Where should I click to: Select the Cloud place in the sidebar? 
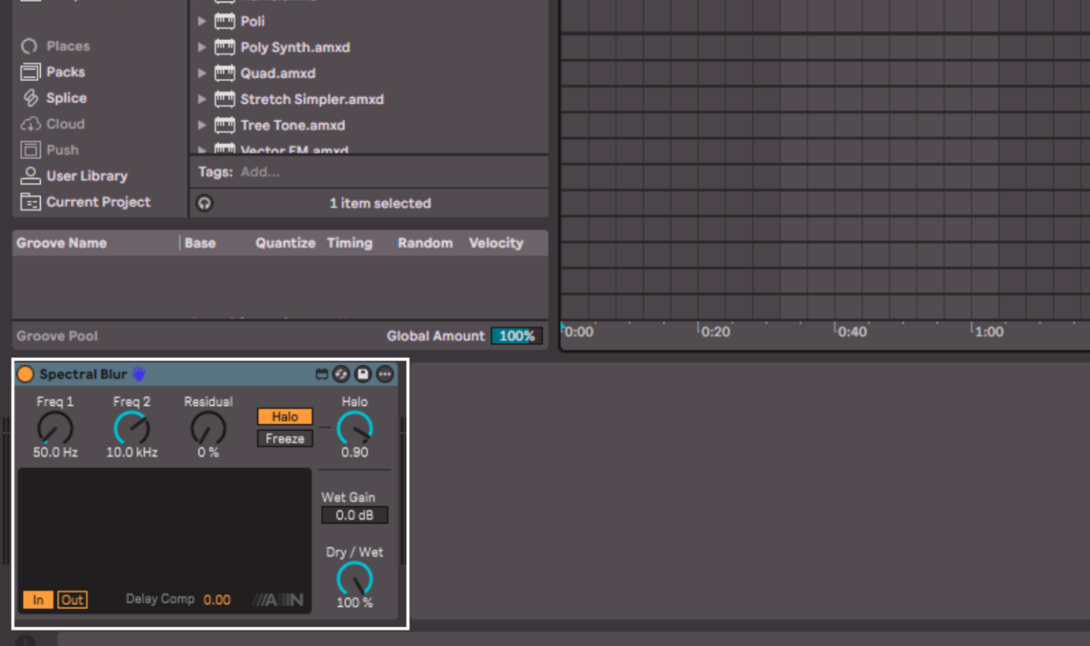[x=53, y=124]
